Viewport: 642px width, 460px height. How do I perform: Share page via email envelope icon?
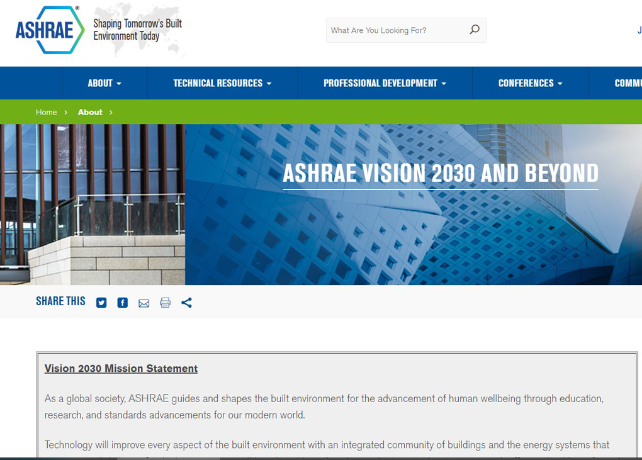144,303
